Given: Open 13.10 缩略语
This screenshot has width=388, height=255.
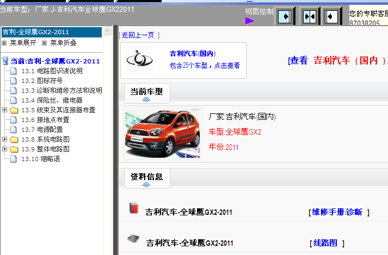Looking at the screenshot, I should tap(41, 159).
